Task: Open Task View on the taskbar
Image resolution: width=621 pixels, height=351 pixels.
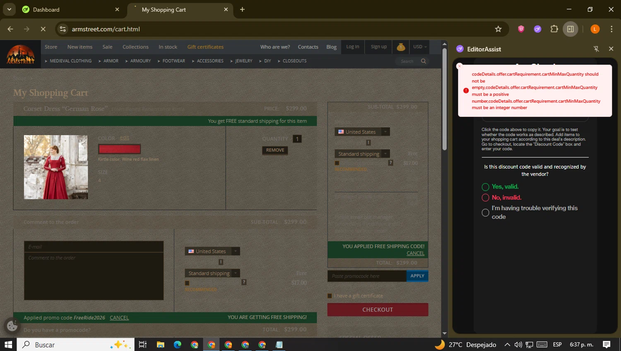Action: 143,344
